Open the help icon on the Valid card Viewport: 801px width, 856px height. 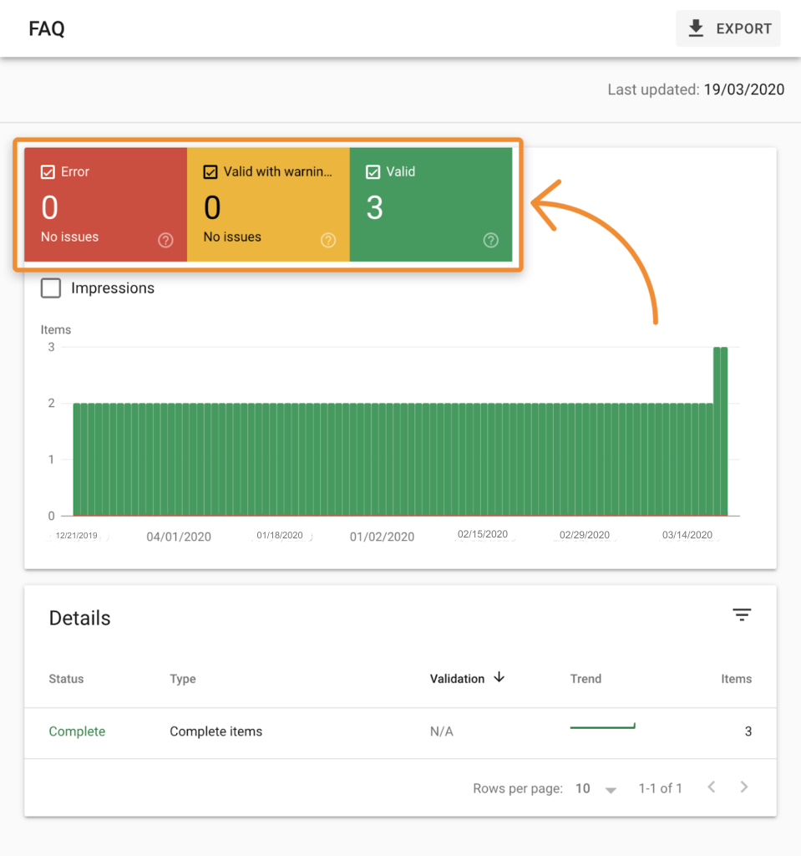tap(491, 241)
